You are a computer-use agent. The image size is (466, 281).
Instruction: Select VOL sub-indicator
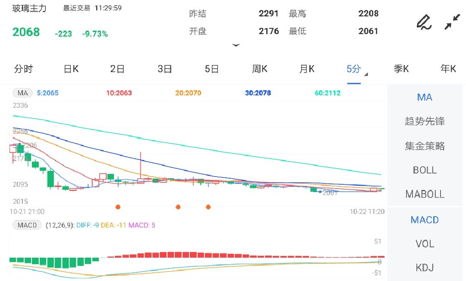coord(425,244)
